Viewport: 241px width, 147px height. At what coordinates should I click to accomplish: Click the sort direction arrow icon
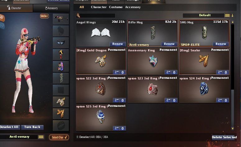232,15
